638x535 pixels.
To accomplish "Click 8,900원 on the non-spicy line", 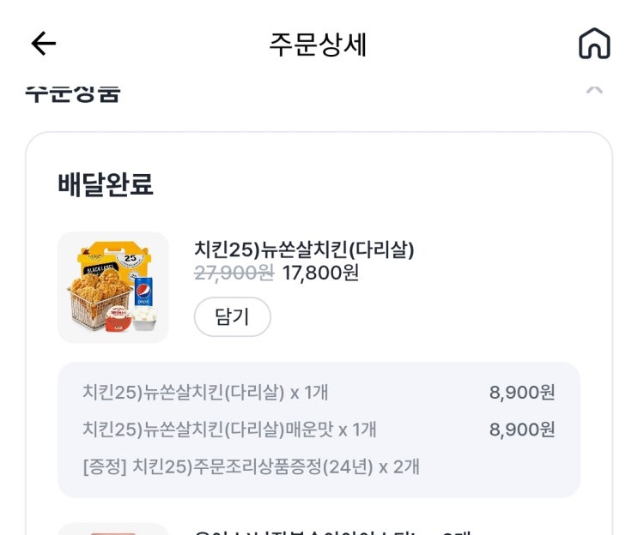I will coord(522,393).
